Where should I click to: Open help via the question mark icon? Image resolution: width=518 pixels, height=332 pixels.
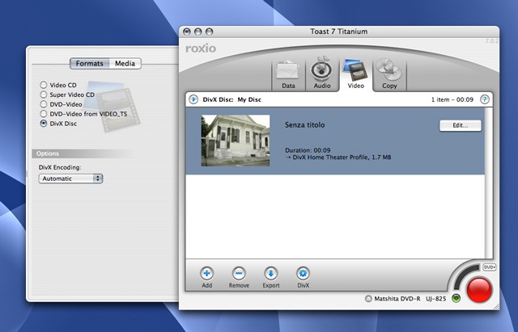pos(485,99)
